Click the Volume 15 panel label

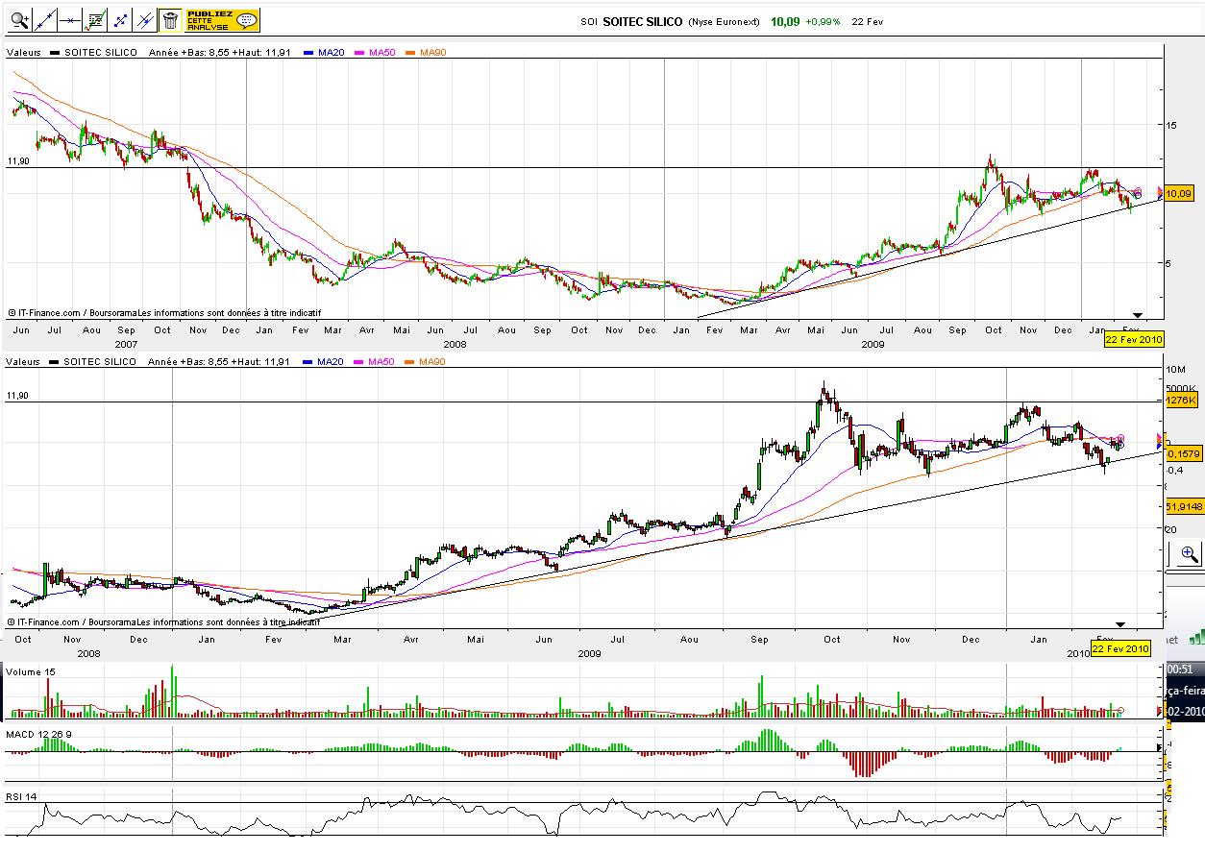(29, 671)
